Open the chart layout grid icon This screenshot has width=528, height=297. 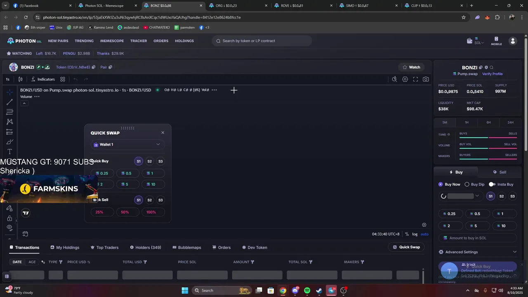[x=63, y=79]
